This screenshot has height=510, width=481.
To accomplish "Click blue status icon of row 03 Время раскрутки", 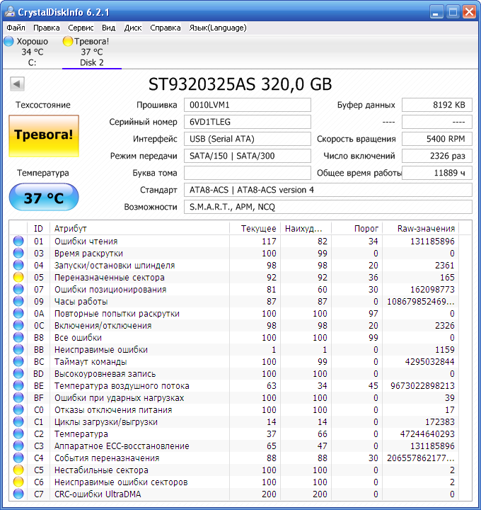I will pyautogui.click(x=18, y=253).
